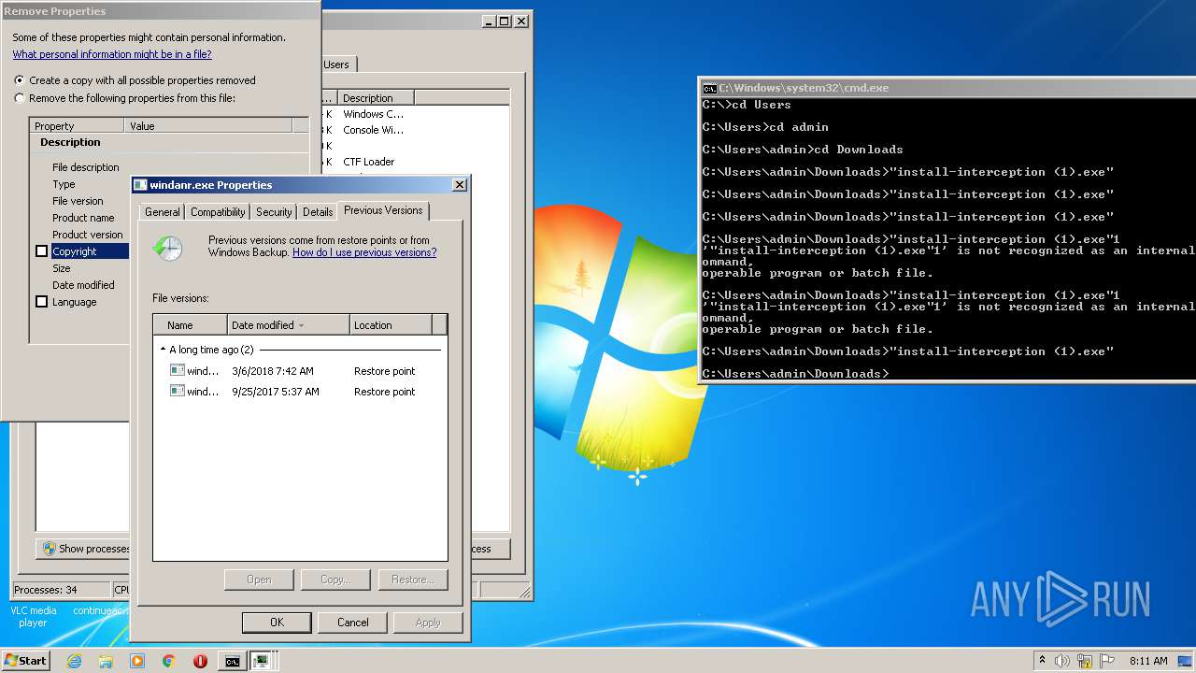Select the 'File version' property row
This screenshot has width=1196, height=673.
[x=78, y=201]
